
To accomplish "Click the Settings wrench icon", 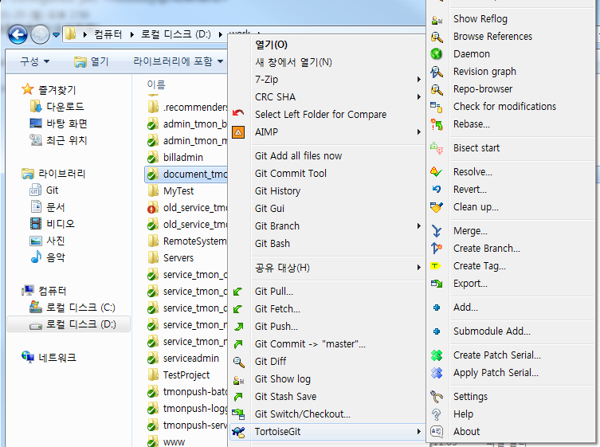I will [437, 397].
